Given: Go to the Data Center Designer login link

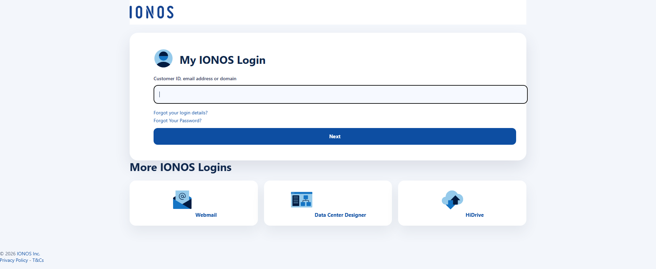Looking at the screenshot, I should tap(340, 215).
